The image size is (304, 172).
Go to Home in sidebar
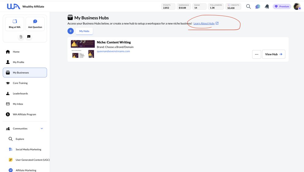[x=25, y=52]
